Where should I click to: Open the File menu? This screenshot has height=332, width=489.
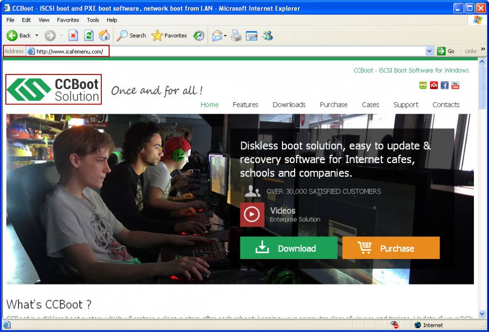10,20
